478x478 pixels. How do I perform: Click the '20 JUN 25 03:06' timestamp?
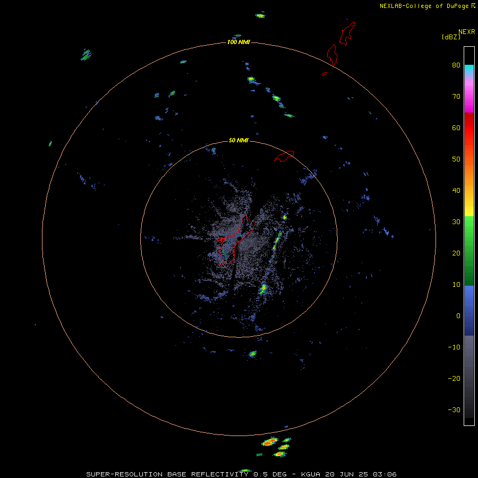pyautogui.click(x=361, y=474)
